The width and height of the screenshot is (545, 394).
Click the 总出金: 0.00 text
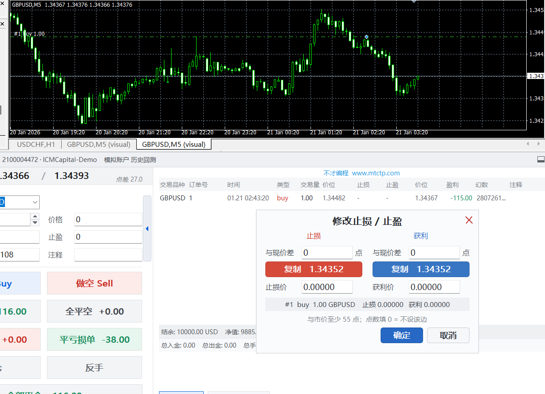219,345
